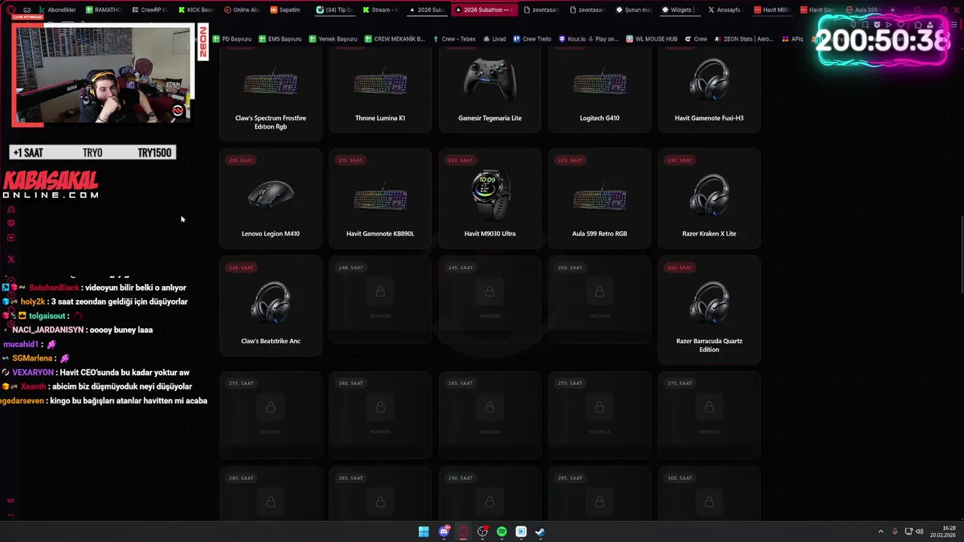964x542 pixels.
Task: Open Discord from the taskbar
Action: [x=444, y=531]
